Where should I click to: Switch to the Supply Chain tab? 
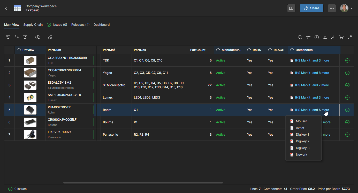click(x=33, y=25)
